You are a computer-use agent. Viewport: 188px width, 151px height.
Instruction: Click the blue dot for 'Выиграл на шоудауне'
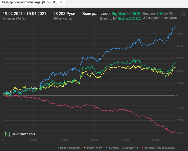coord(107,147)
